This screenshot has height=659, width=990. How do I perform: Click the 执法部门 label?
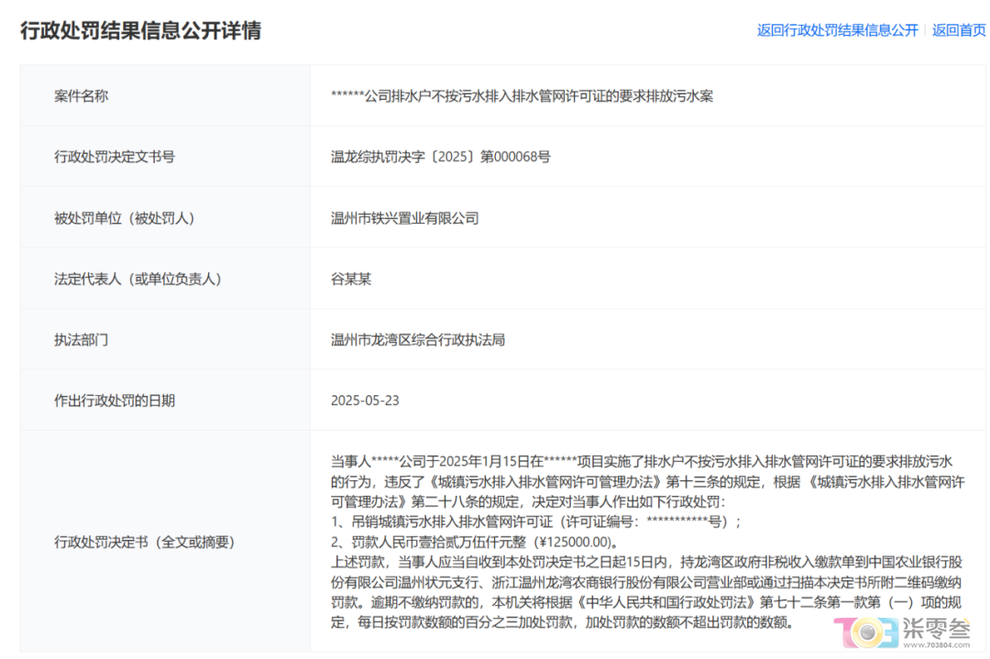point(82,340)
